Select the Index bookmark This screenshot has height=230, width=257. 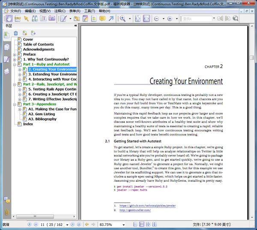(x=28, y=124)
